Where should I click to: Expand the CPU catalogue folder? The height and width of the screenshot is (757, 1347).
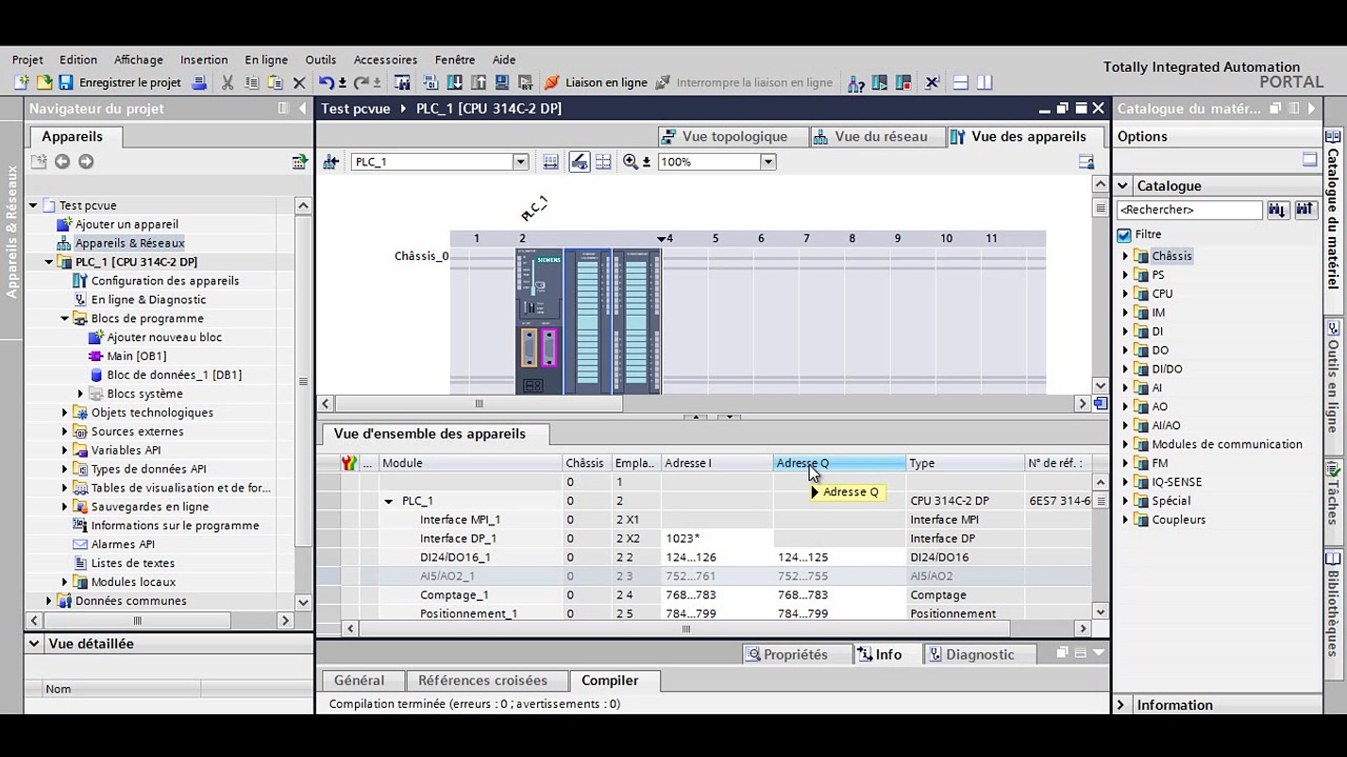click(1125, 294)
